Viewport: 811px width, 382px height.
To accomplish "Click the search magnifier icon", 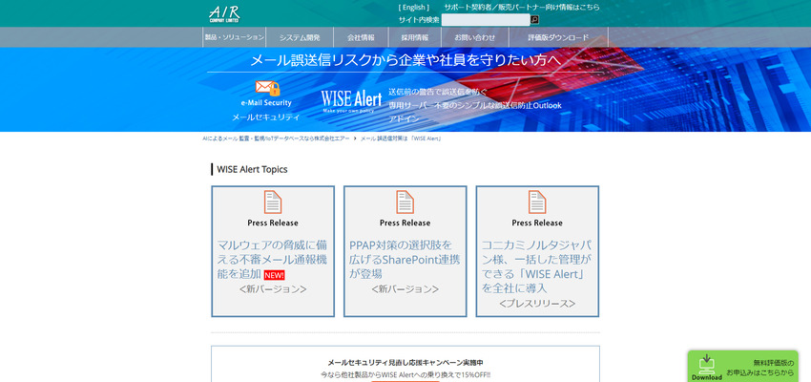I will [x=535, y=20].
